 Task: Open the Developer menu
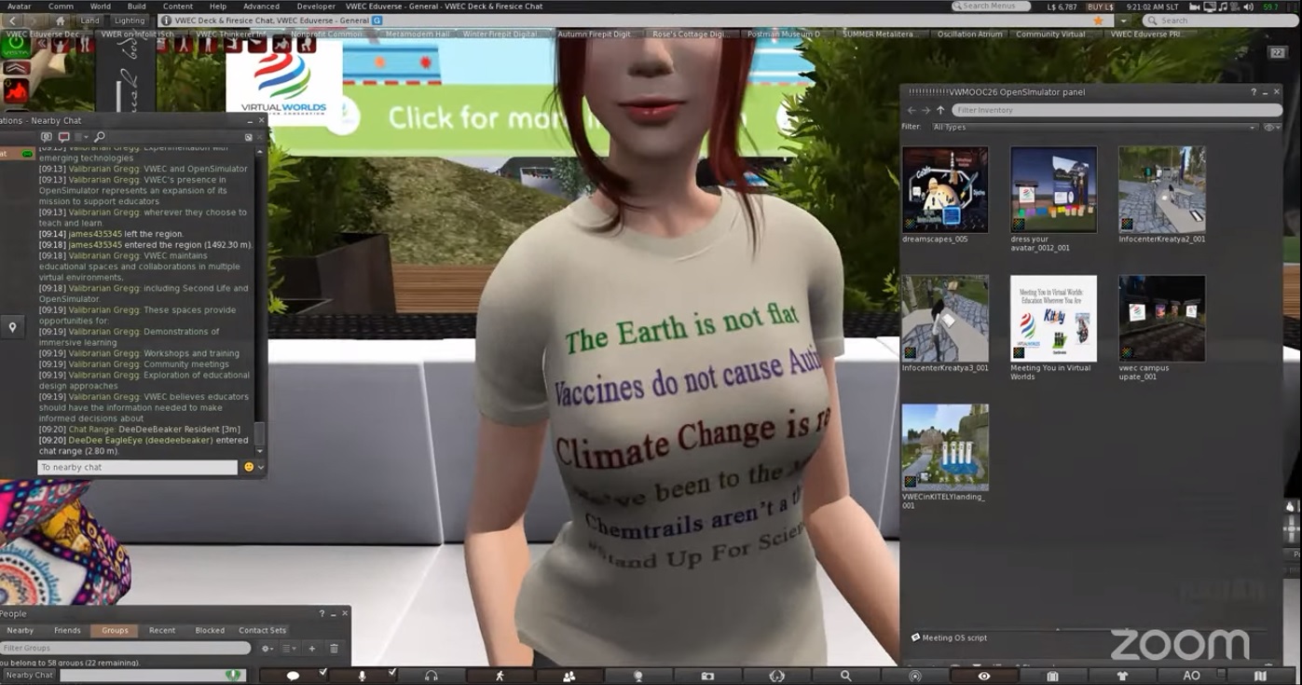click(x=316, y=7)
